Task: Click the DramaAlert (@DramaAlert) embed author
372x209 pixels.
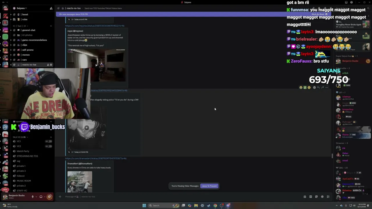Action: (80, 164)
